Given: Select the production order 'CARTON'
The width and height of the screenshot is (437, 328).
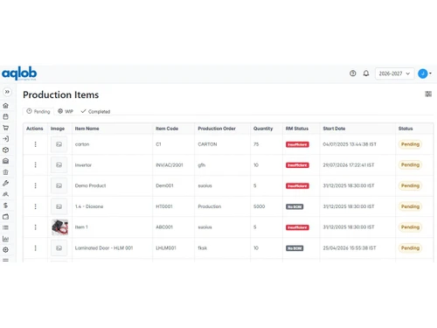Looking at the screenshot, I should pos(207,144).
